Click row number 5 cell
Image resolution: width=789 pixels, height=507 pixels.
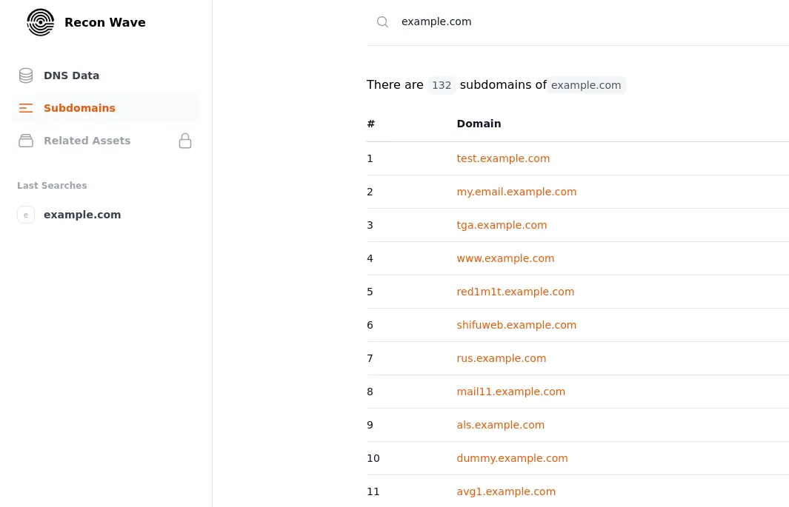370,292
